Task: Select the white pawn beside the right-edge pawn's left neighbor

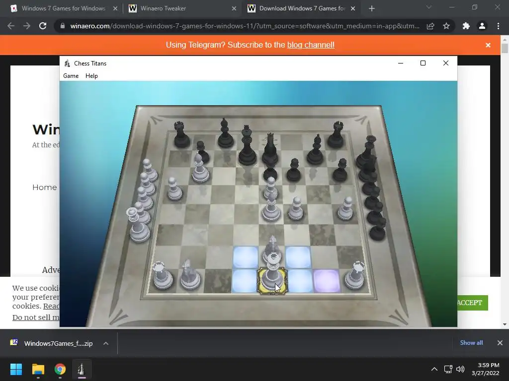Action: click(x=296, y=209)
